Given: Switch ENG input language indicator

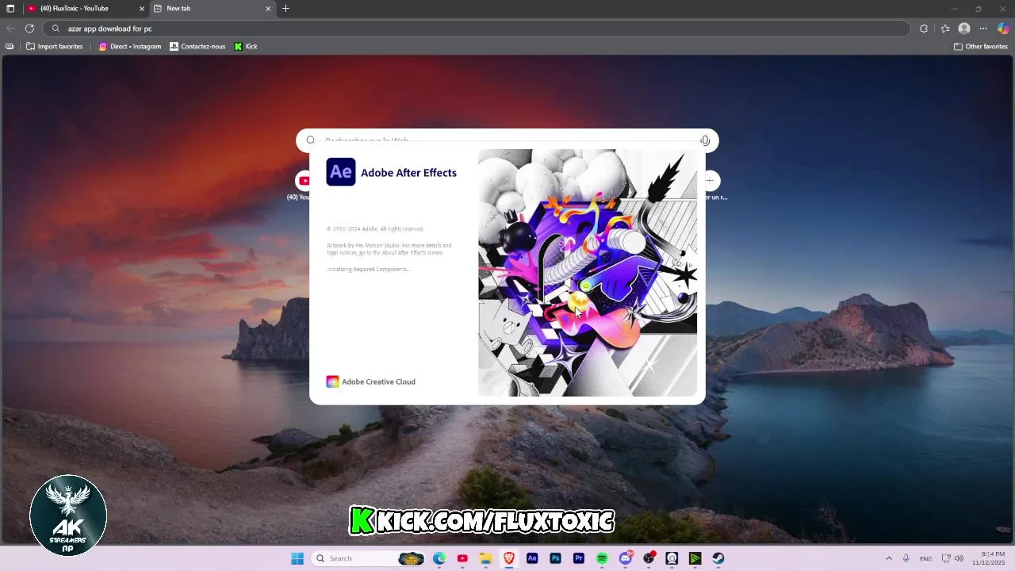Looking at the screenshot, I should click(x=925, y=558).
